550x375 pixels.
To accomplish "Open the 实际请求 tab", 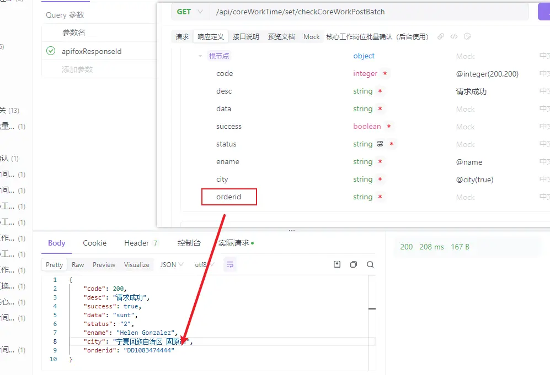I will tap(236, 243).
